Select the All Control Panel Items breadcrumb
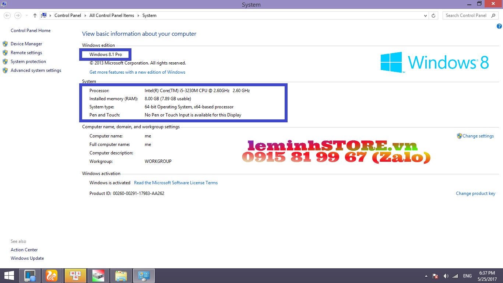This screenshot has width=503, height=283. pyautogui.click(x=112, y=15)
